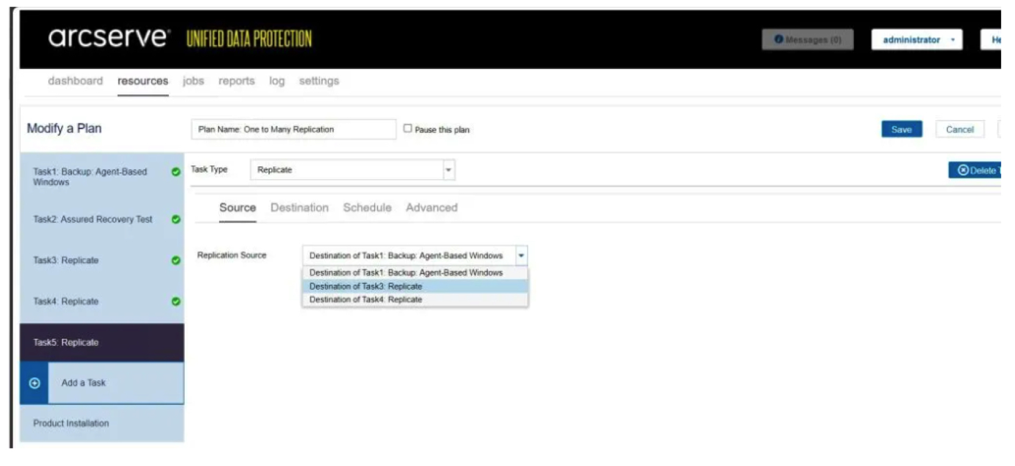Choose Destination of Task1 from the list
Screen dimensions: 1015x466
(415, 273)
